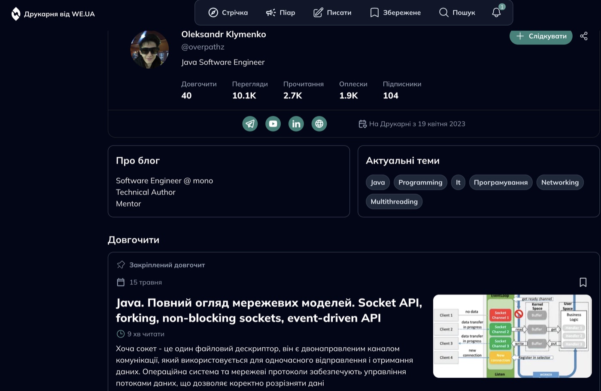Select the Networking topic tag
Screen dimensions: 601x391
(x=560, y=182)
